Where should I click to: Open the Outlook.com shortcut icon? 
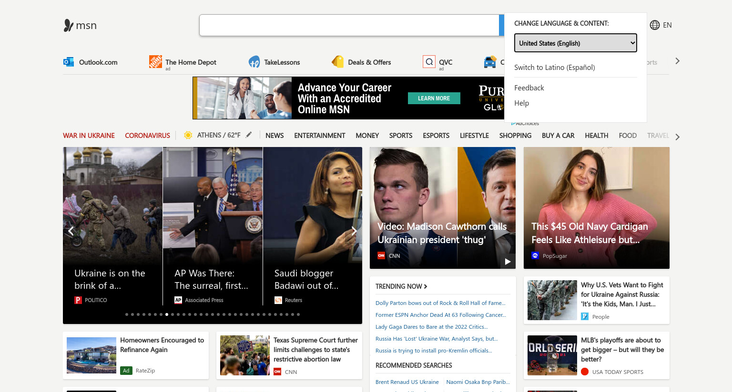point(69,62)
